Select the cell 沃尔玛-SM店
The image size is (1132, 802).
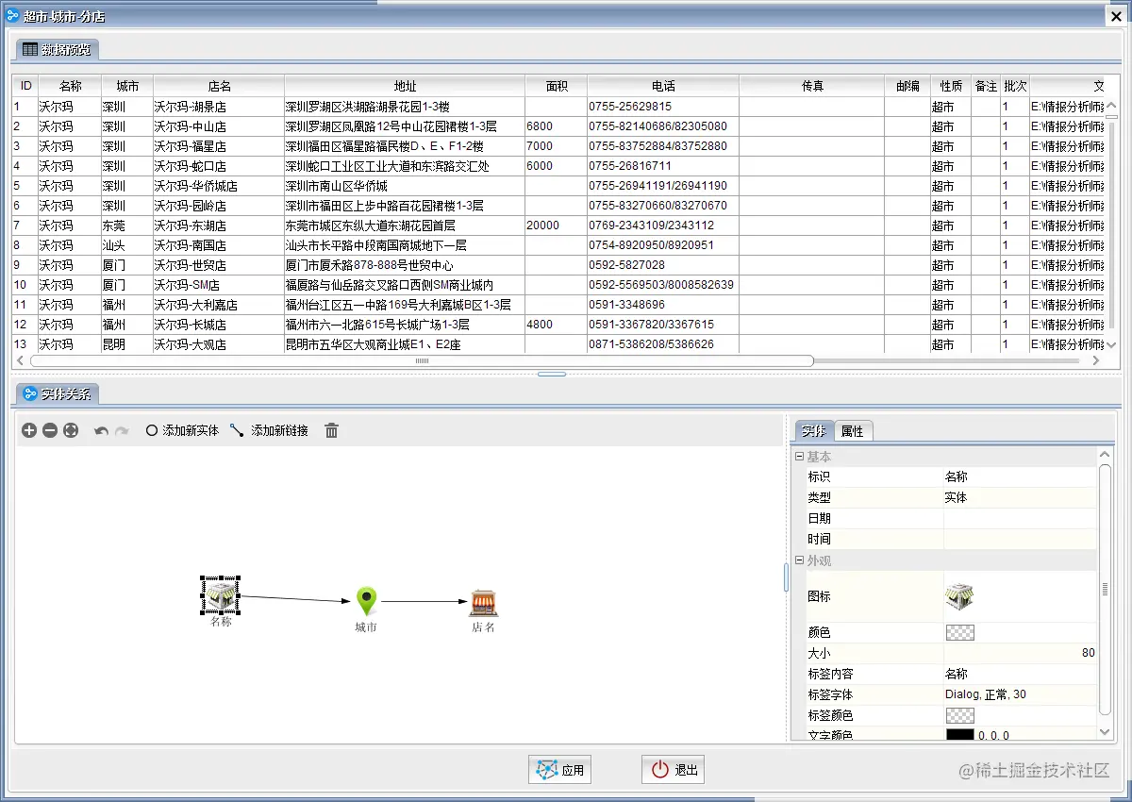click(219, 285)
